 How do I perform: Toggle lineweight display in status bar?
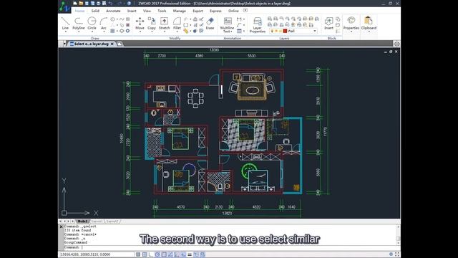coord(190,254)
